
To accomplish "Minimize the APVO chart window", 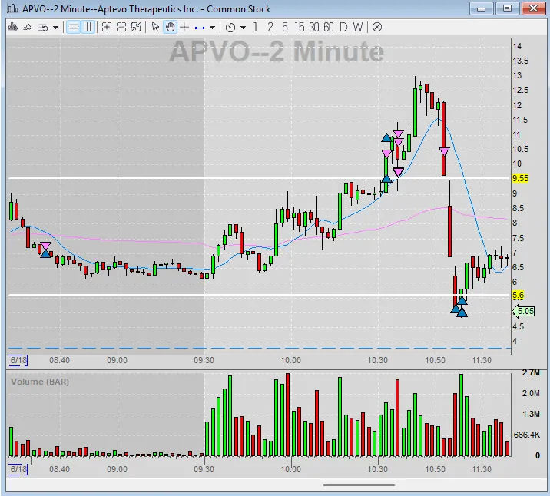I will (481, 8).
